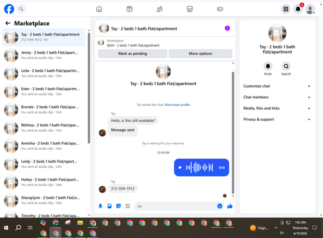The height and width of the screenshot is (238, 323).
Task: Click the $650 listing title under Marketplace
Action: tap(133, 45)
